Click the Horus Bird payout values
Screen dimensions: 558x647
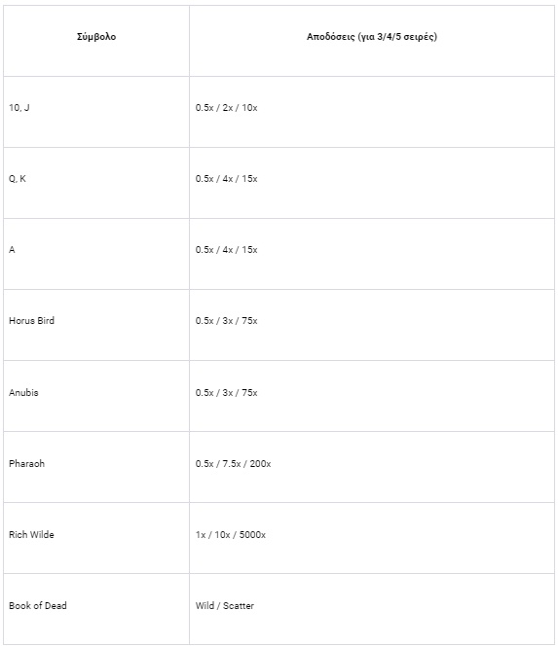tap(226, 321)
